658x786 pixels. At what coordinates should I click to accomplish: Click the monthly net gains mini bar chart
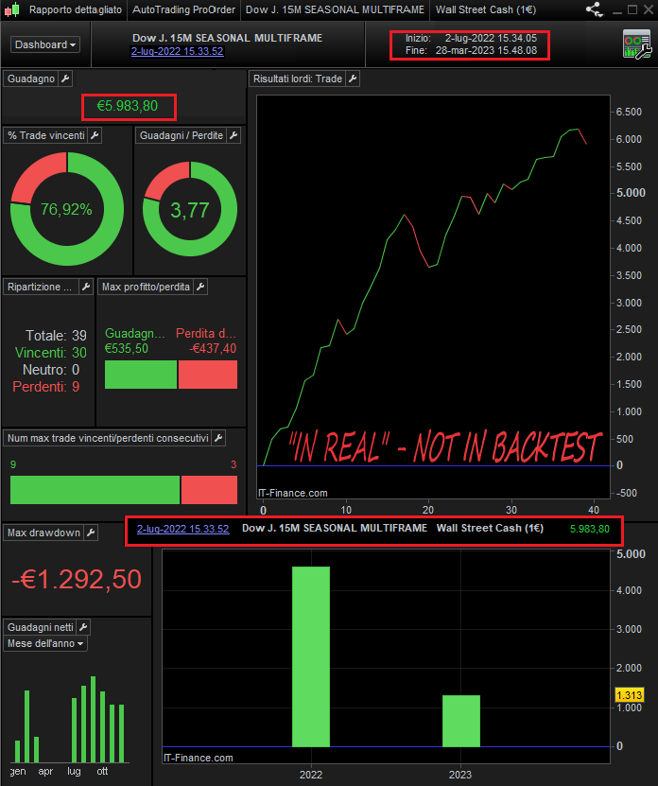70,720
